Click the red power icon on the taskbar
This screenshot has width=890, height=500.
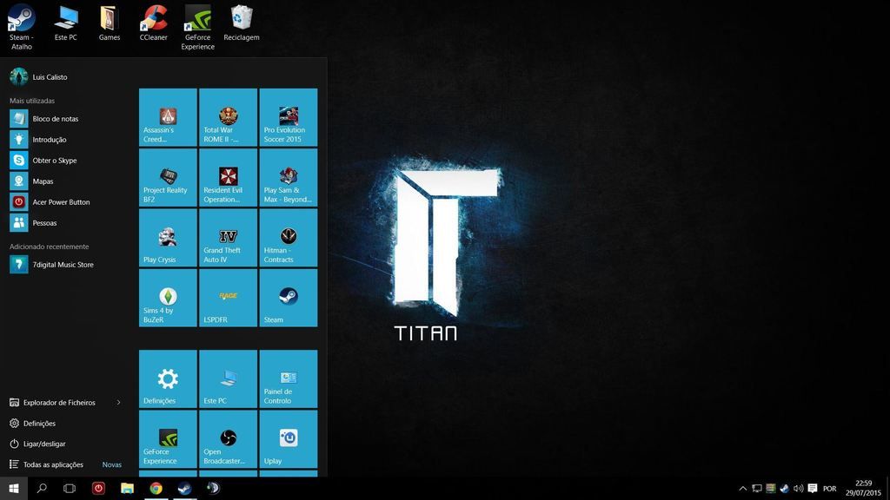click(x=98, y=488)
